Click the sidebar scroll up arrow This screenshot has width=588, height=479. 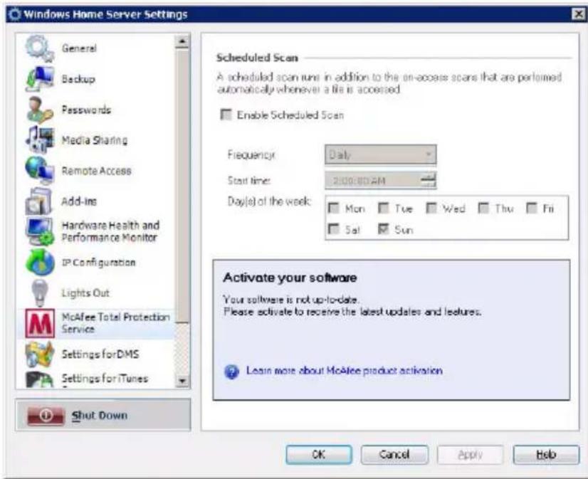click(182, 41)
